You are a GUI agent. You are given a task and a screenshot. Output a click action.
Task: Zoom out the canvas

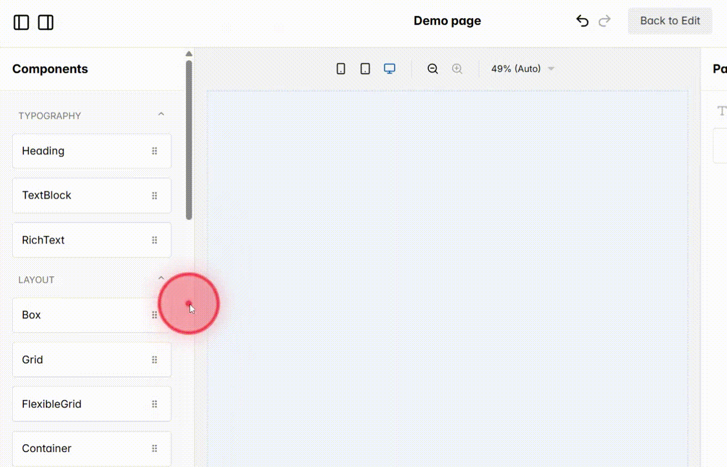(x=433, y=68)
